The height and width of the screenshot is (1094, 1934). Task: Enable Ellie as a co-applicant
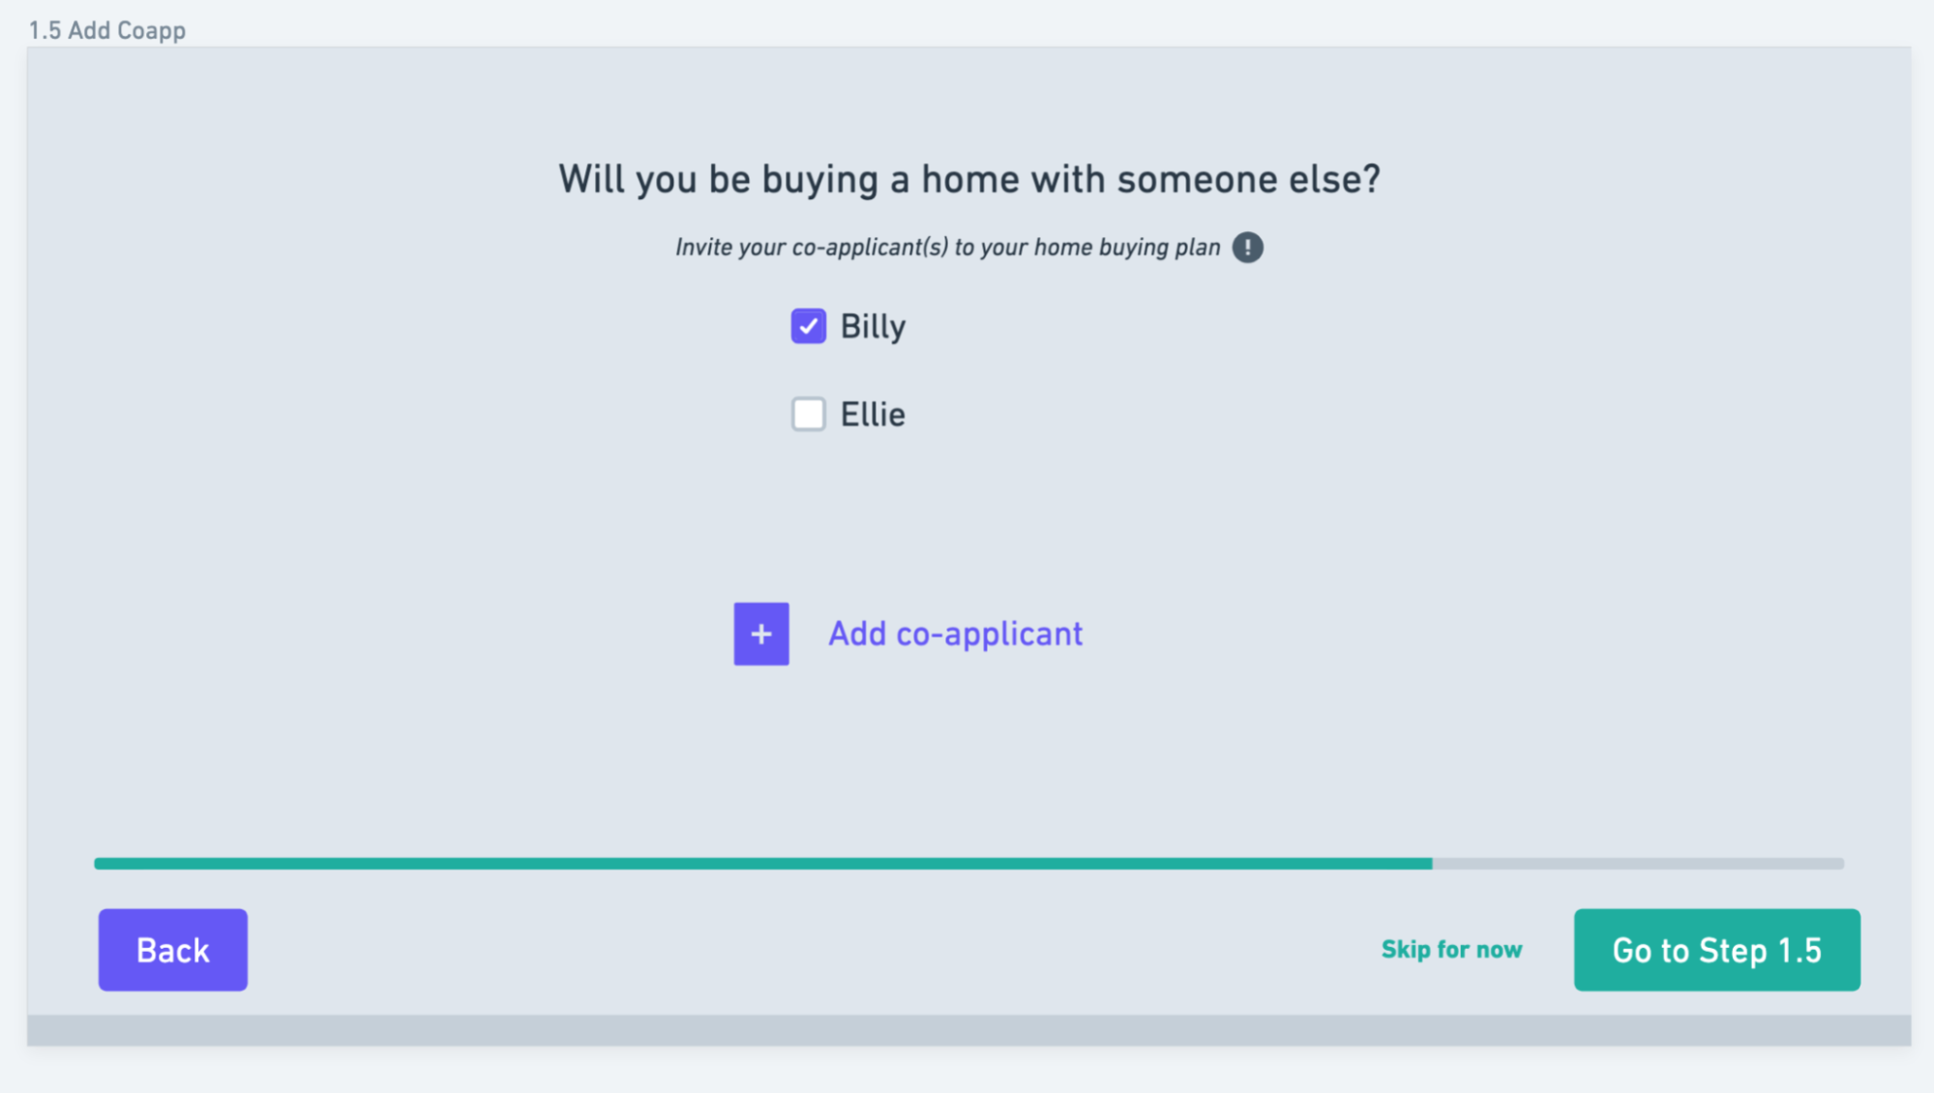[808, 414]
